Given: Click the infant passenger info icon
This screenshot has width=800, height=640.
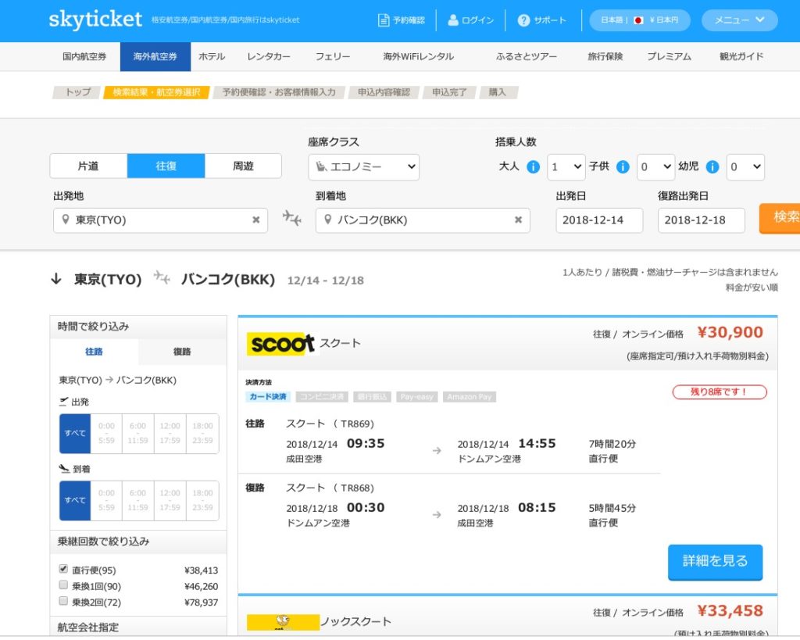Looking at the screenshot, I should tap(712, 167).
